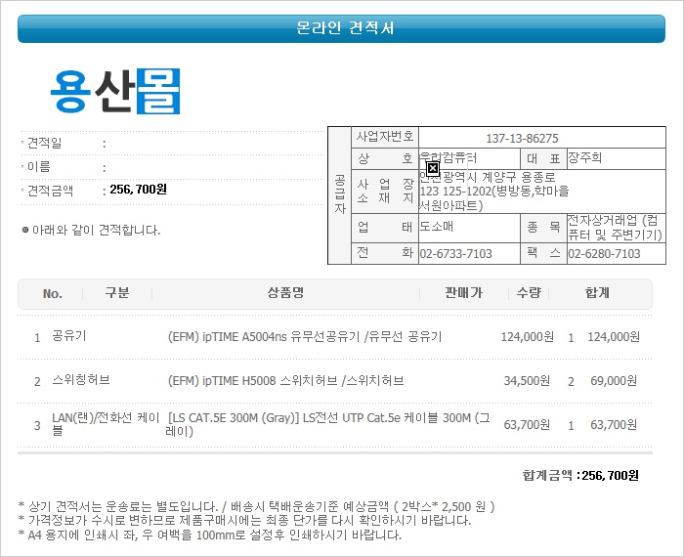684x557 pixels.
Task: Click the 합계 column header
Action: pos(597,293)
